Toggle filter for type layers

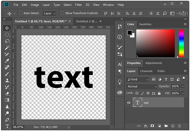coord(166,79)
